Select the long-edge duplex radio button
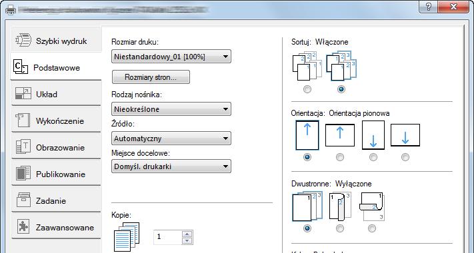The image size is (474, 253). [x=340, y=228]
